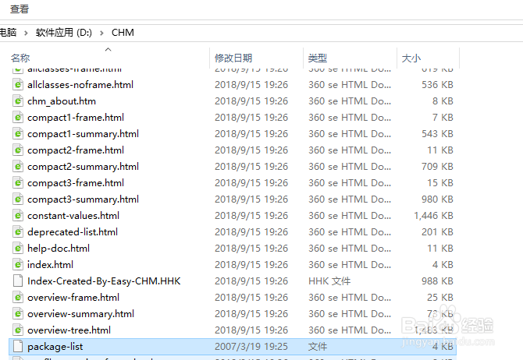This screenshot has width=523, height=360.
Task: Click file name overview-frame.html
Action: [73, 297]
